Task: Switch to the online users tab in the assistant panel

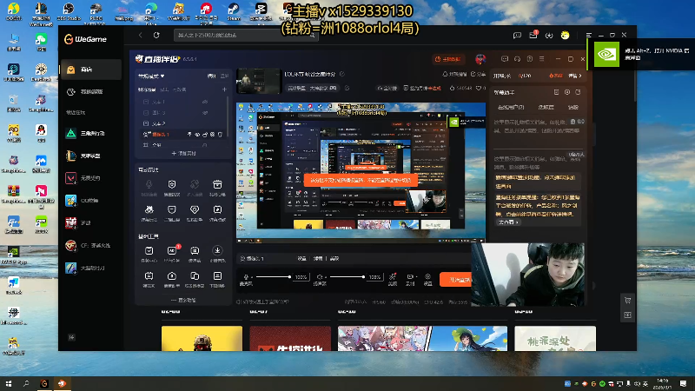Action: [x=511, y=107]
